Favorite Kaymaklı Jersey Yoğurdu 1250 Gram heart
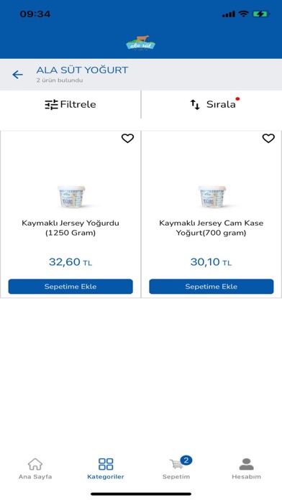The width and height of the screenshot is (282, 500). coord(127,139)
